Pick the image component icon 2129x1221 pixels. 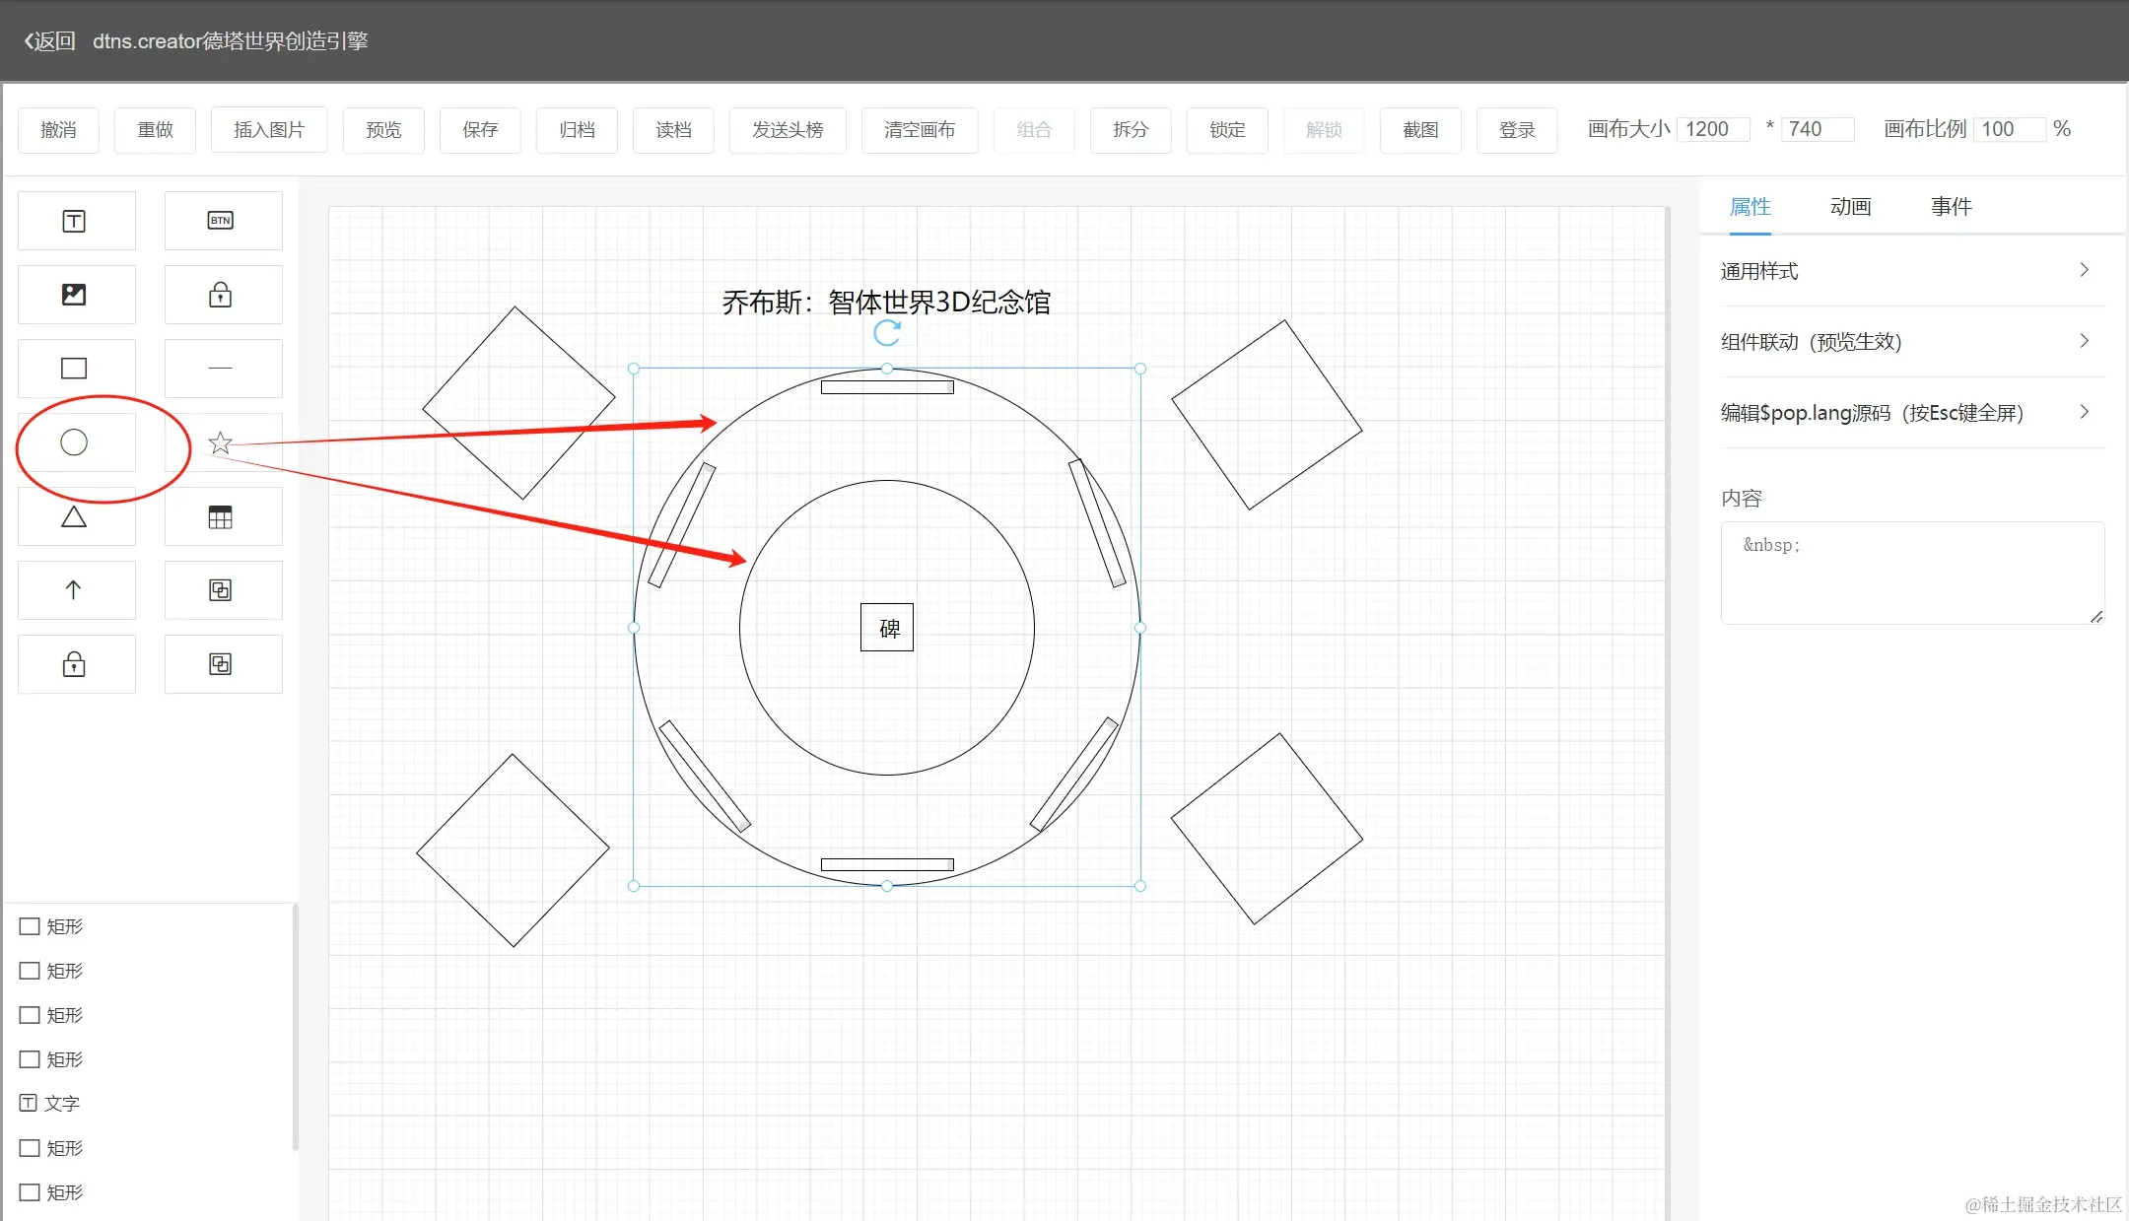coord(75,295)
